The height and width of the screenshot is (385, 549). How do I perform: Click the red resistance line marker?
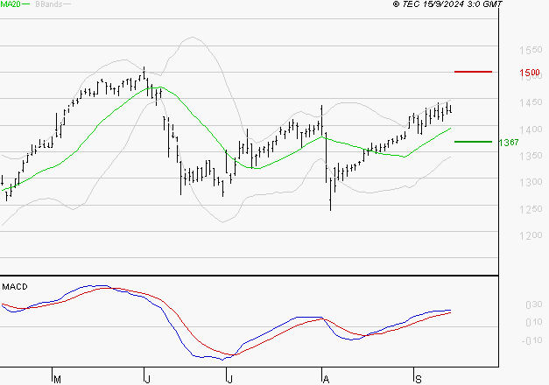(x=473, y=72)
